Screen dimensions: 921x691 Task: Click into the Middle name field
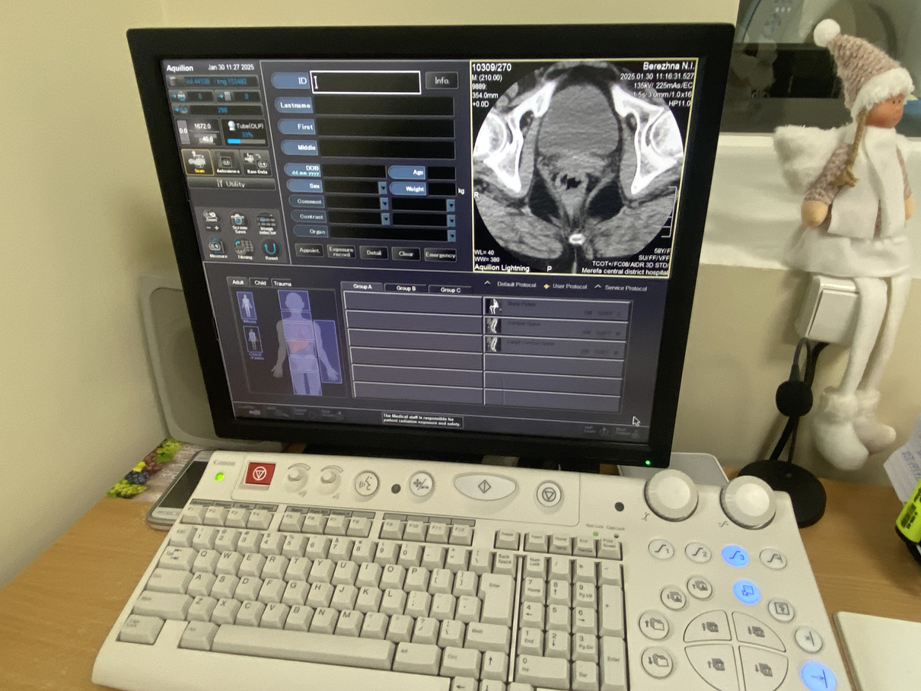[x=387, y=149]
